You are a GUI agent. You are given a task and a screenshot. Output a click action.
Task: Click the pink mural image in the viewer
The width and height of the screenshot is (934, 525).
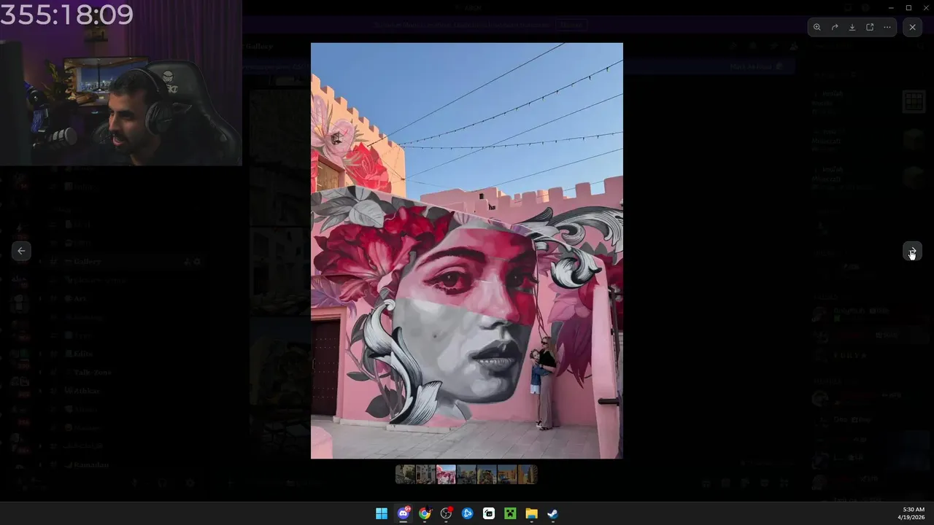(x=467, y=251)
